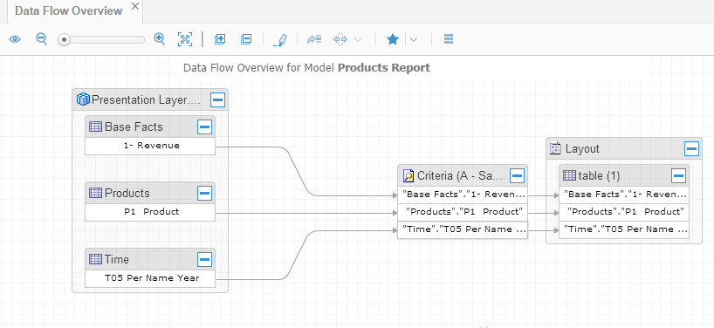The height and width of the screenshot is (328, 714).
Task: Open the hamburger menu icon
Action: 449,39
